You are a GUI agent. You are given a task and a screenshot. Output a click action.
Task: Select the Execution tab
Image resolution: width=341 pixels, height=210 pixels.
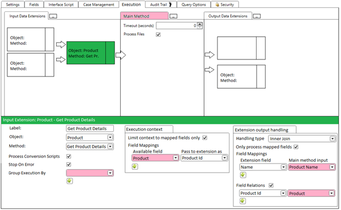point(131,5)
